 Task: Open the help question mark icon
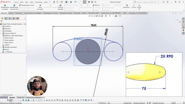coord(167,2)
